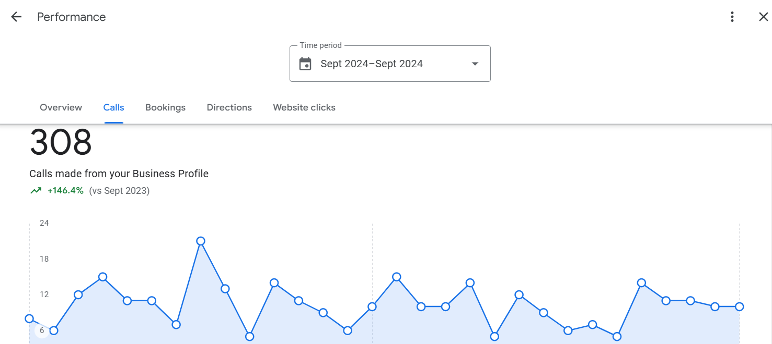Open the three-dot more options menu
Screen dimensions: 772x344
point(732,17)
